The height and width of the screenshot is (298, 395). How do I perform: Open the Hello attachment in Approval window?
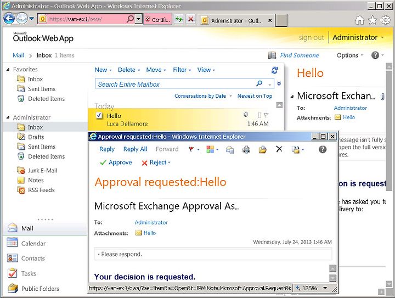[150, 233]
